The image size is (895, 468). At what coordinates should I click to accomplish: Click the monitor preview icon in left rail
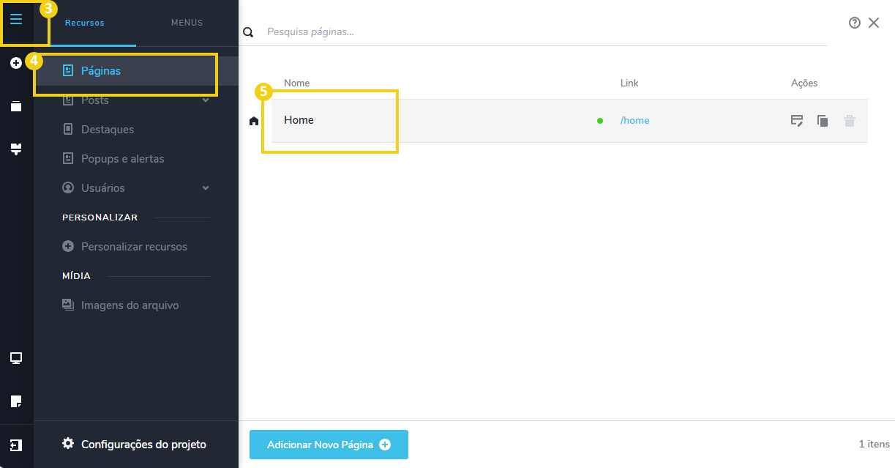[x=16, y=358]
